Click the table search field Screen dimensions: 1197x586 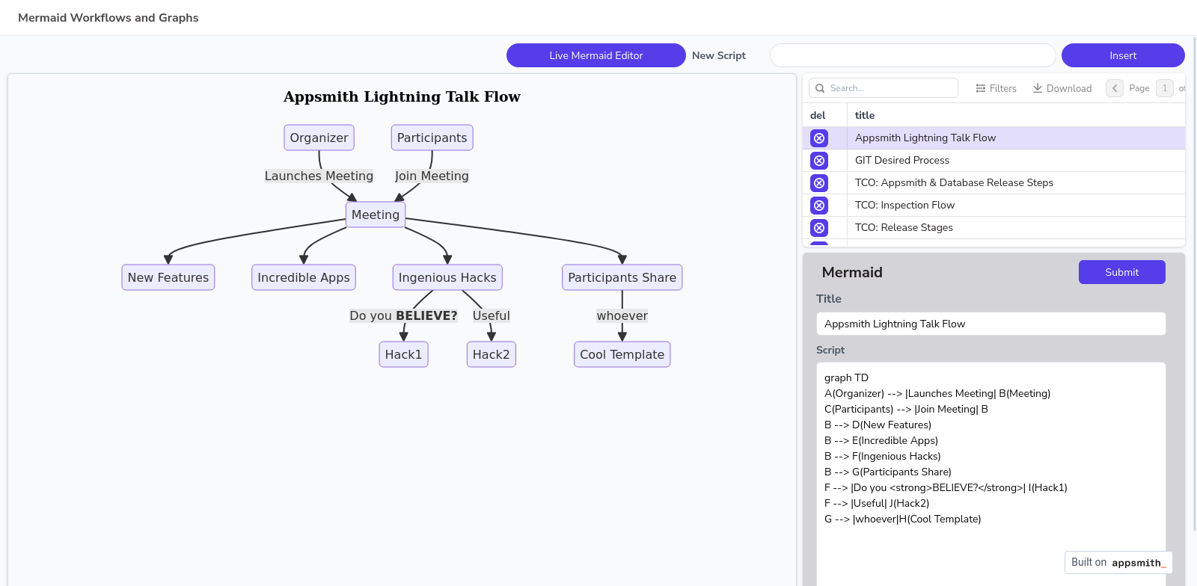[x=890, y=88]
